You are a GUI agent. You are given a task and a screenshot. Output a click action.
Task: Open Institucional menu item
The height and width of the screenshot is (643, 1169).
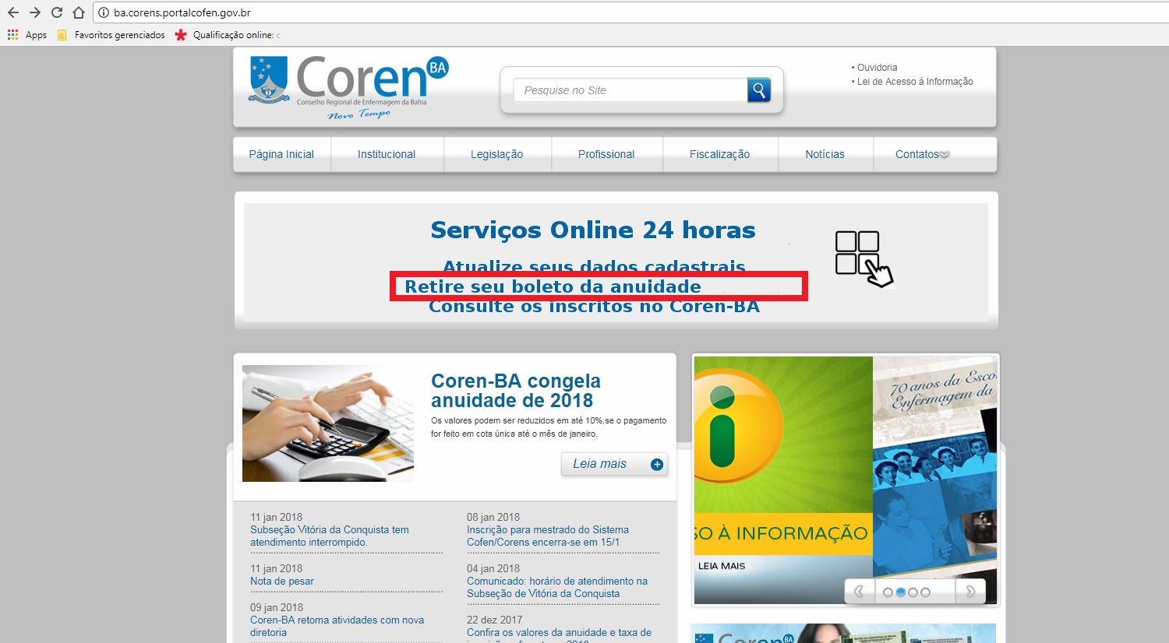click(387, 154)
